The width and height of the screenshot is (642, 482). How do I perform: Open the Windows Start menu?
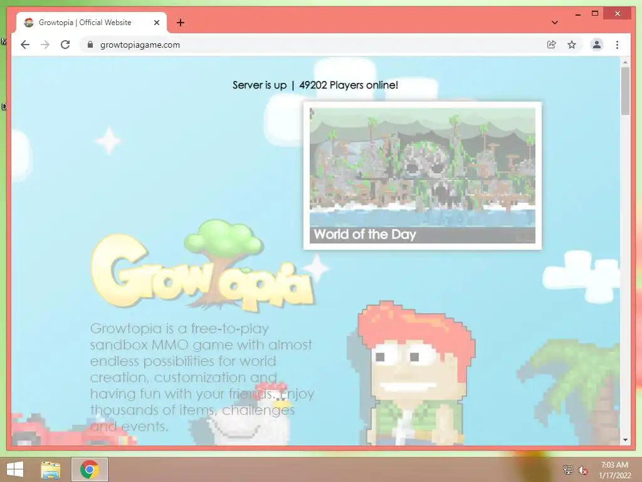15,469
